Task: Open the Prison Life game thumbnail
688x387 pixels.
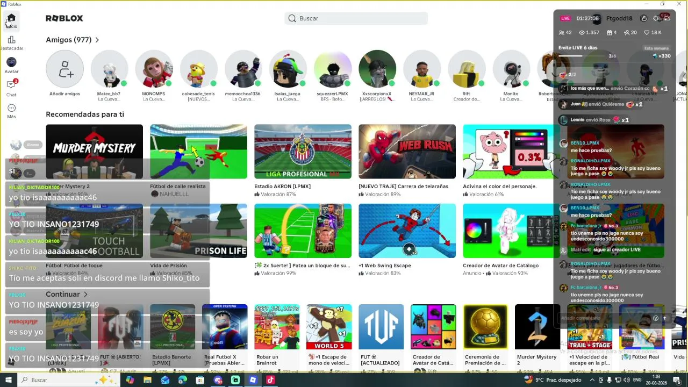Action: (198, 231)
